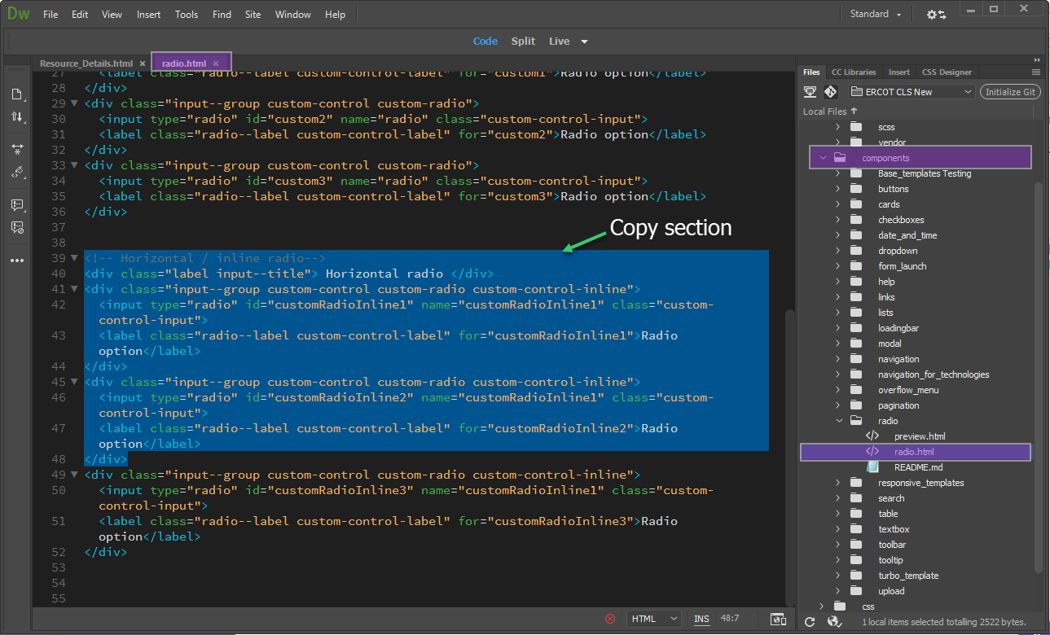Viewport: 1050px width, 635px height.
Task: Click the Open Documents icon in left toolbar
Action: pyautogui.click(x=17, y=94)
